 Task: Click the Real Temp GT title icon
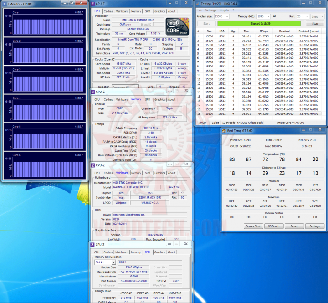click(224, 131)
